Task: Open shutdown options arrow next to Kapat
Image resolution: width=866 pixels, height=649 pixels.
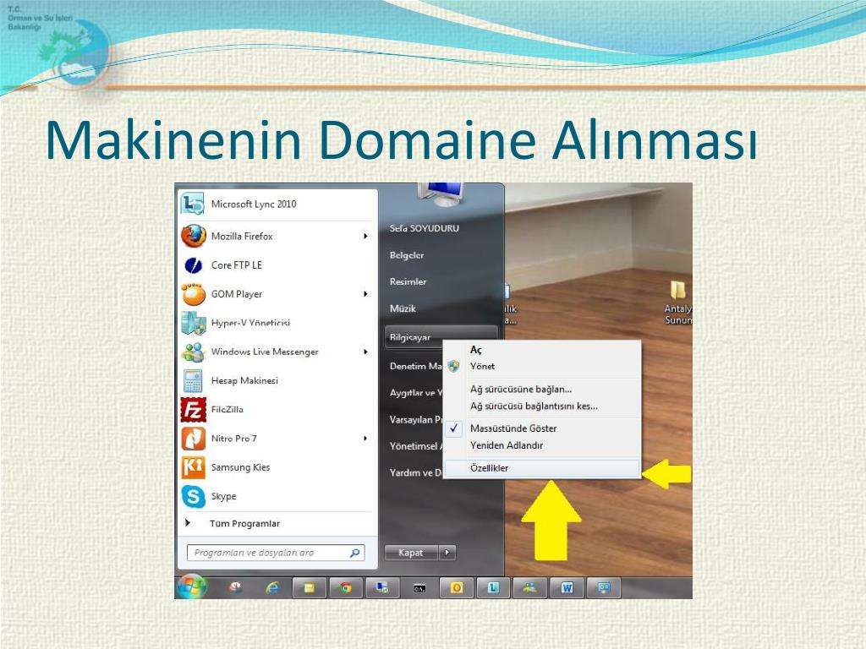Action: click(447, 553)
